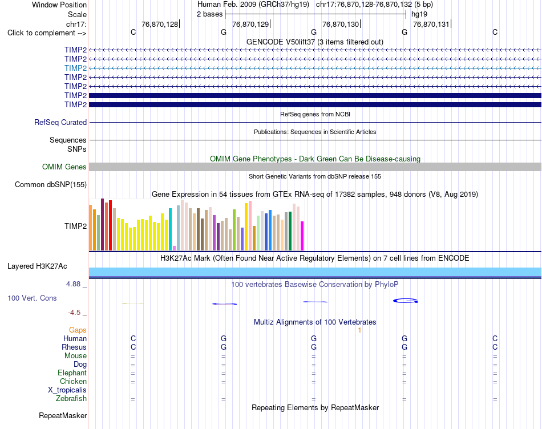Click the Elephant alignment row label
This screenshot has width=542, height=429.
pyautogui.click(x=72, y=373)
